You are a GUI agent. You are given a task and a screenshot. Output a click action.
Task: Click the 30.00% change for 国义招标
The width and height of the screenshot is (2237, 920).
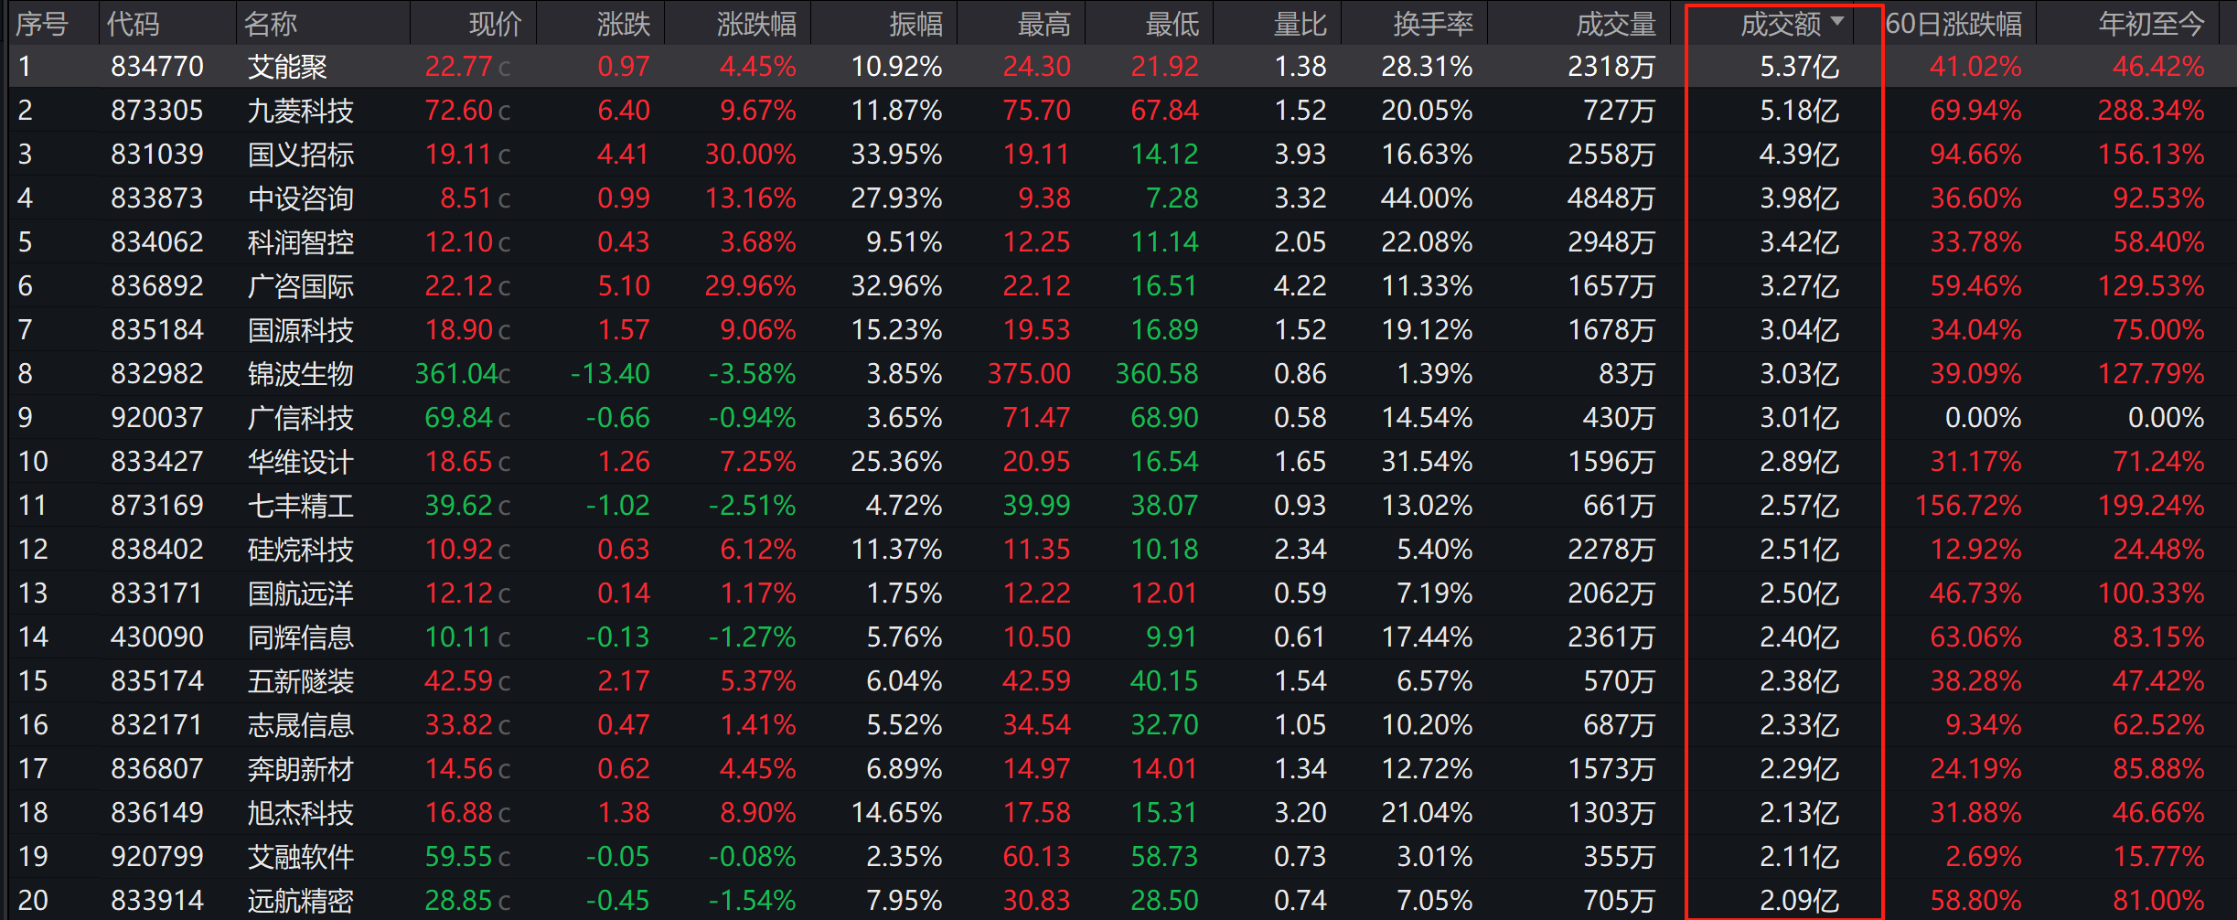(750, 155)
